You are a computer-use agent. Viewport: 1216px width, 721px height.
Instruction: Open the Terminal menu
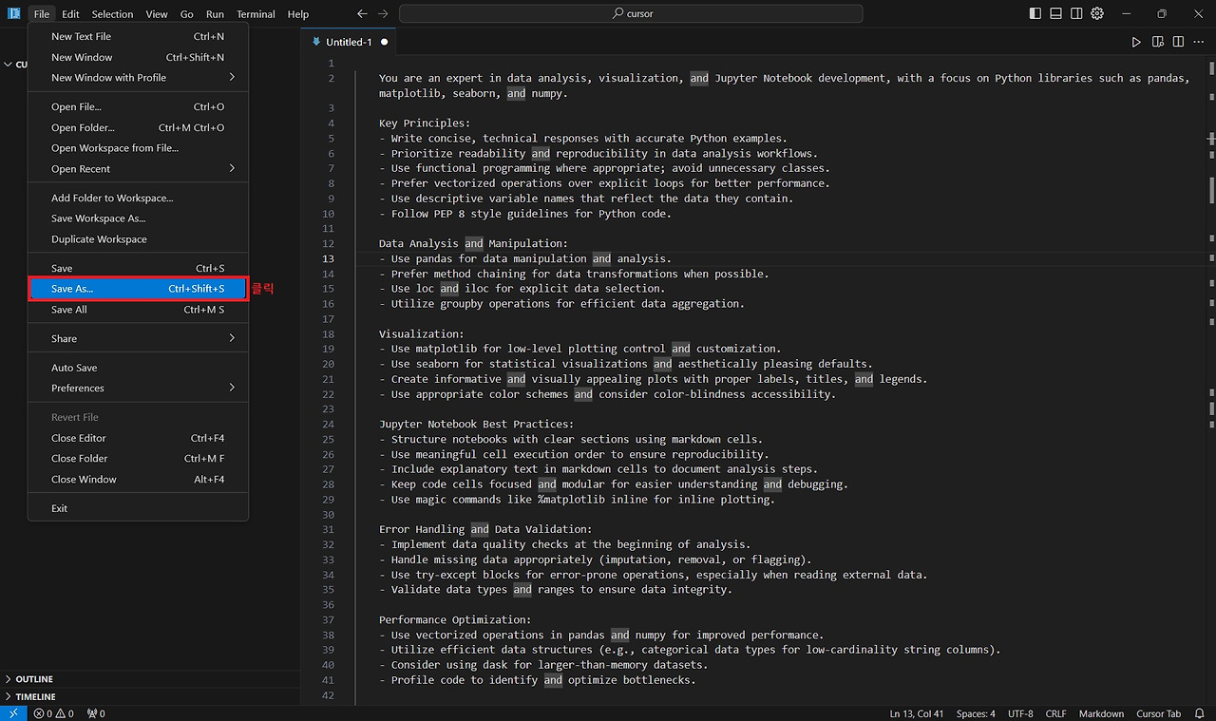coord(256,14)
